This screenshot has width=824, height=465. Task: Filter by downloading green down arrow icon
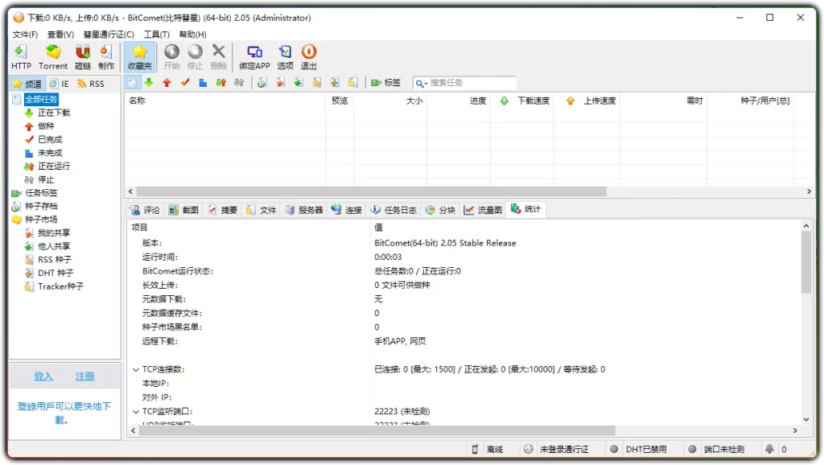149,83
